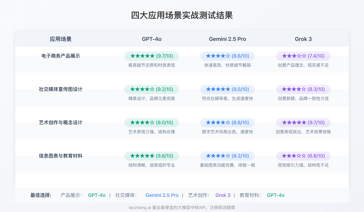
Task: Click the text 快速高效，材质细节略弱
Action: (227, 65)
